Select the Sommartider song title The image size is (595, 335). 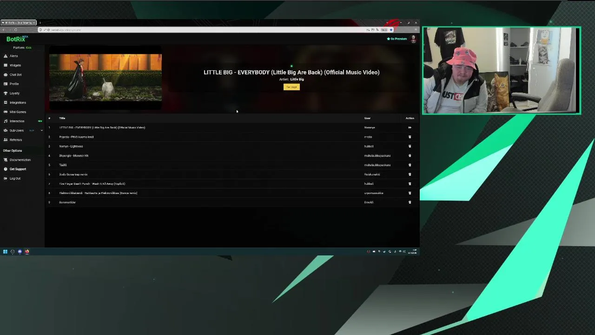(67, 202)
